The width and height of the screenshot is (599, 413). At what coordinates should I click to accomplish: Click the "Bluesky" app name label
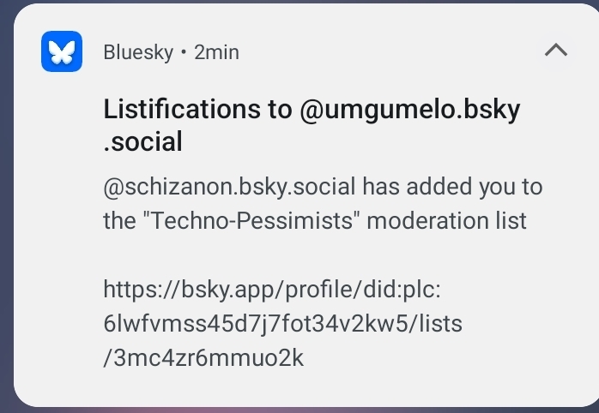(x=138, y=52)
